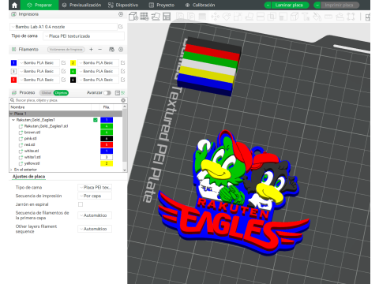Image resolution: width=379 pixels, height=284 pixels.
Task: Remove a filament with the minus icon
Action: tap(99, 49)
